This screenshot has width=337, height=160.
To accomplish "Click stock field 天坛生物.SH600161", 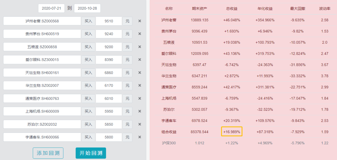I will (x=42, y=73).
